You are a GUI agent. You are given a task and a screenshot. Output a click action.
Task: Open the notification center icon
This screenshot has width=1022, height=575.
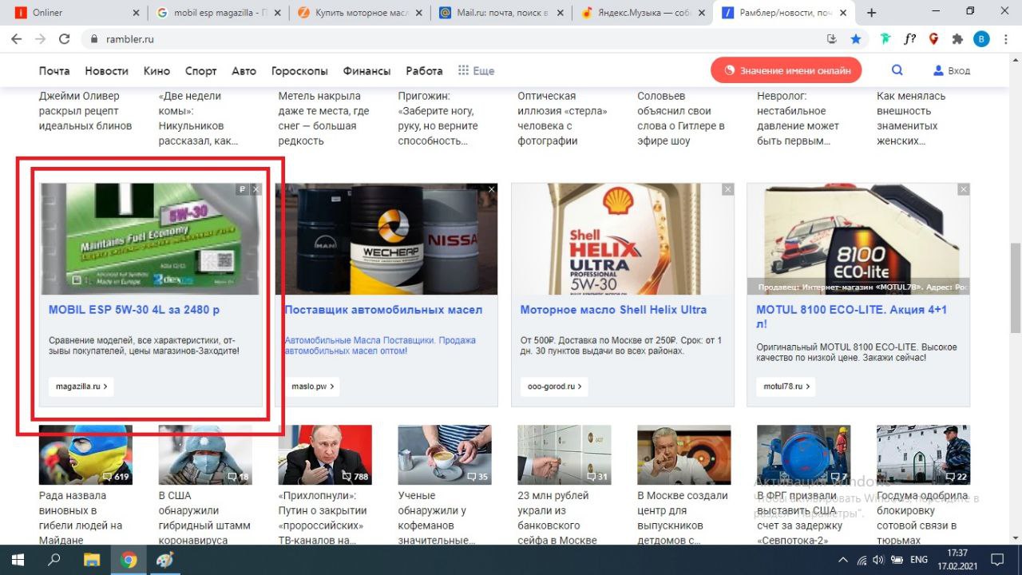point(996,560)
